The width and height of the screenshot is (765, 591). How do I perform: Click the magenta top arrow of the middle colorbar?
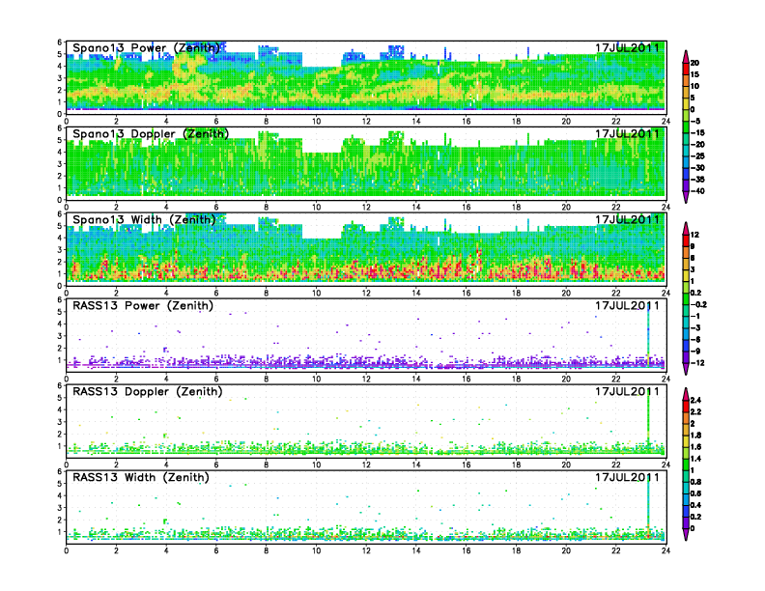pos(686,229)
